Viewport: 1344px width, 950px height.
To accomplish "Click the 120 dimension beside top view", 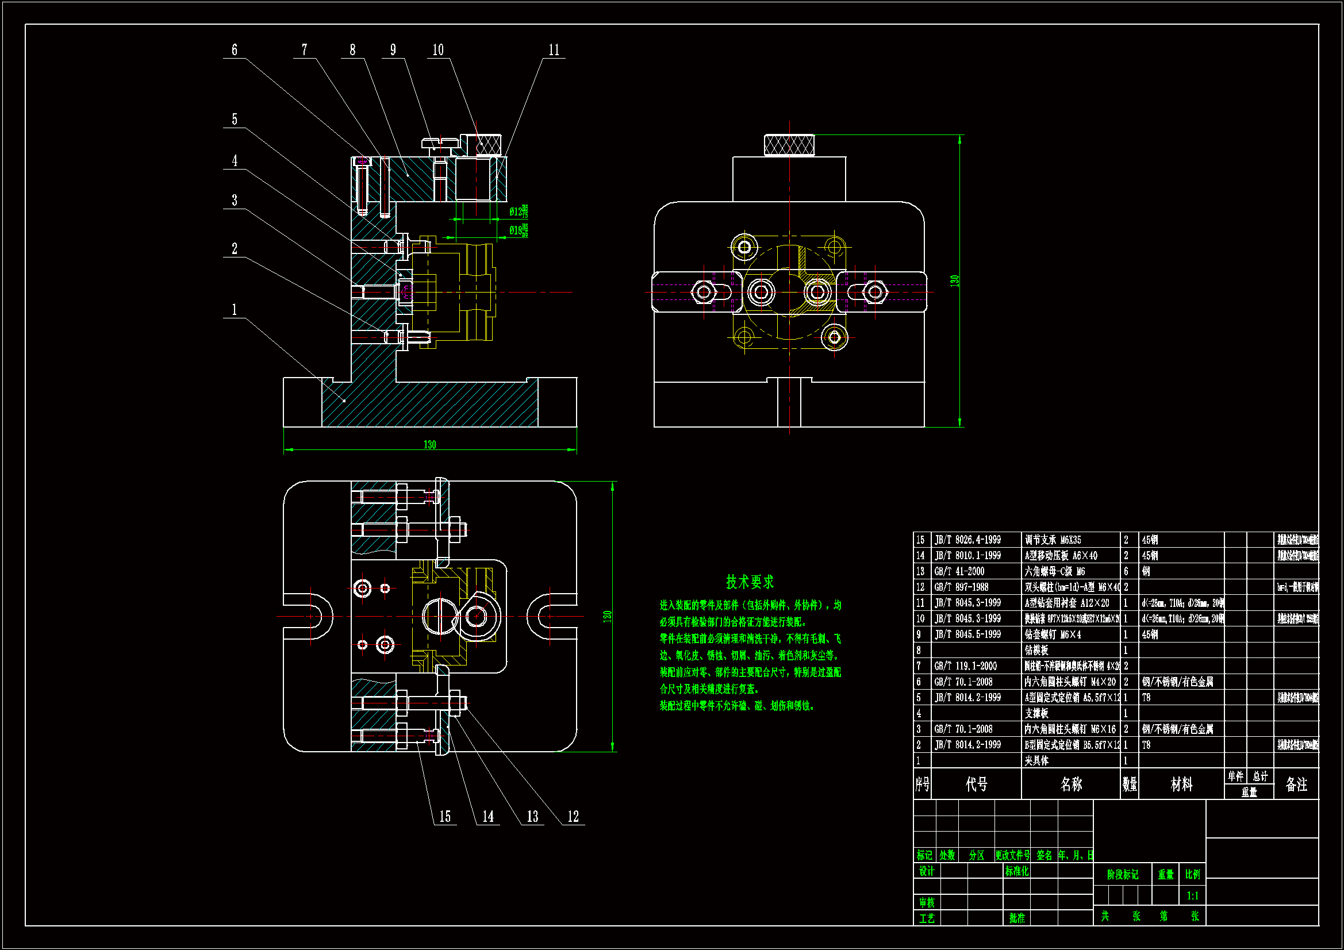I will tap(607, 616).
